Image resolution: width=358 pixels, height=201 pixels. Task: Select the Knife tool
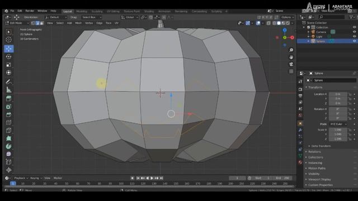pyautogui.click(x=9, y=131)
